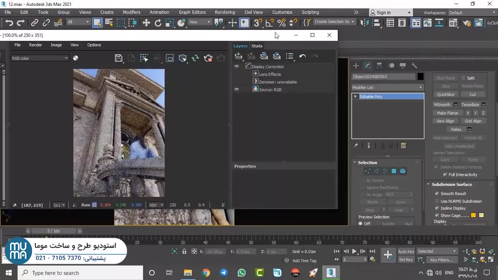498x280 pixels.
Task: Click the Mirror tool icon
Action: pyautogui.click(x=364, y=23)
